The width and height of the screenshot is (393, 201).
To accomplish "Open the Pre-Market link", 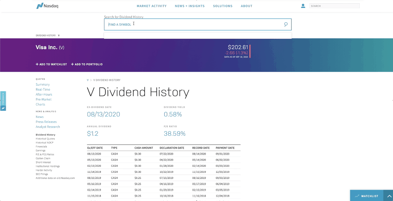I will 44,99.
